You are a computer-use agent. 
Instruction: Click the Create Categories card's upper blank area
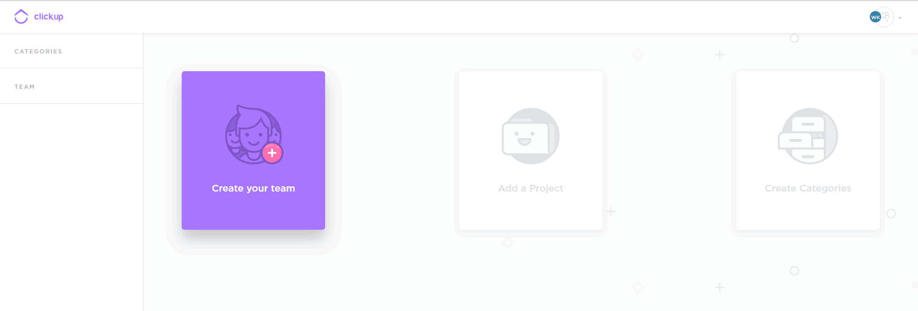click(x=808, y=88)
